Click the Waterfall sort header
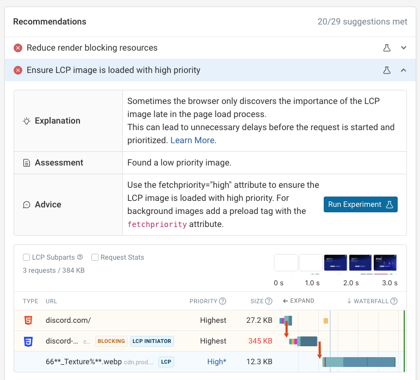 point(368,301)
